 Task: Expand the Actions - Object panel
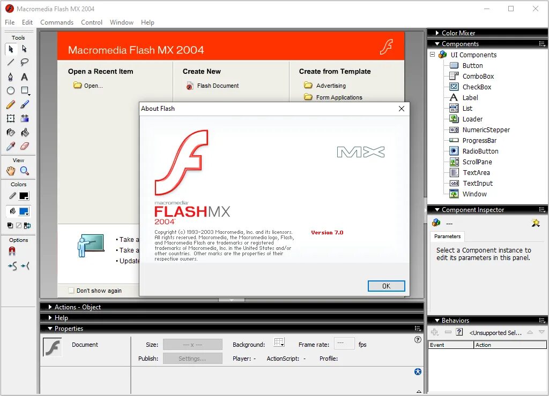click(x=50, y=307)
